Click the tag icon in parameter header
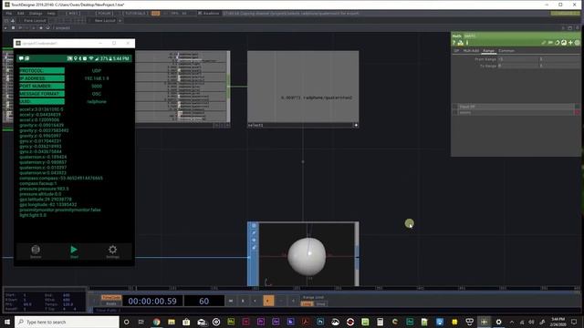Screen dimensions: 584x328 coord(558,43)
